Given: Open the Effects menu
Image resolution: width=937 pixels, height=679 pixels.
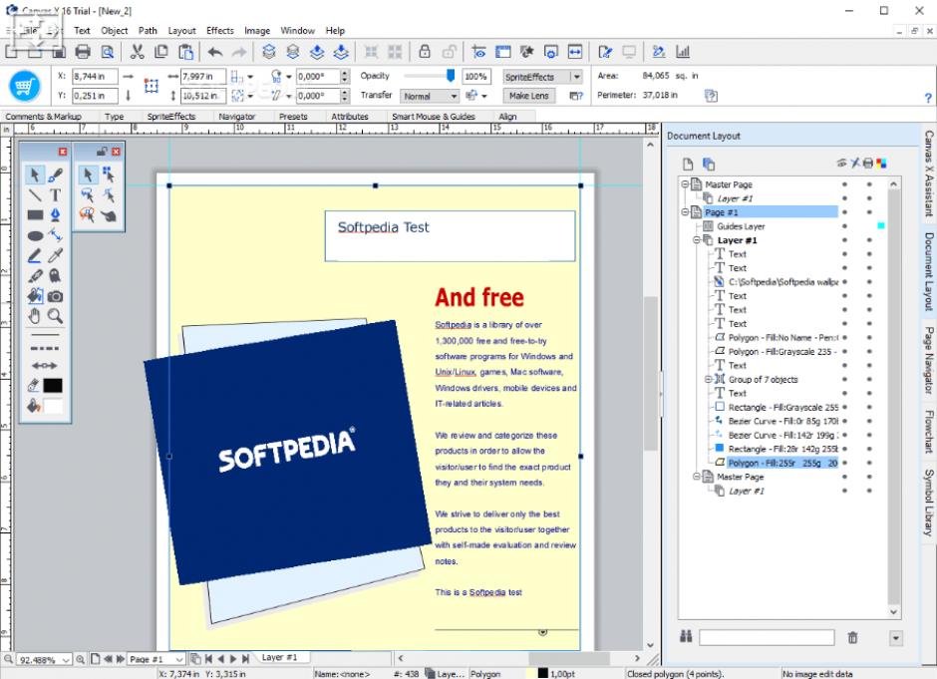Looking at the screenshot, I should [220, 31].
